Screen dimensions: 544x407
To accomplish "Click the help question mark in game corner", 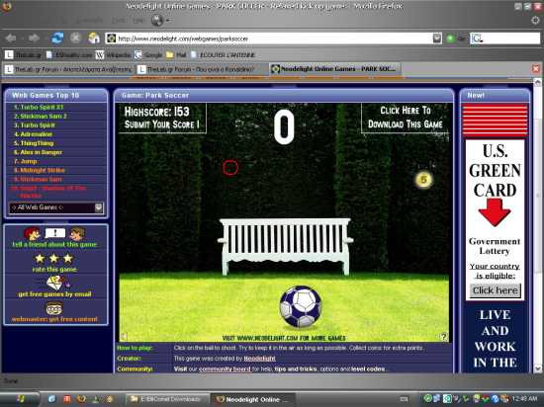I will [x=444, y=336].
